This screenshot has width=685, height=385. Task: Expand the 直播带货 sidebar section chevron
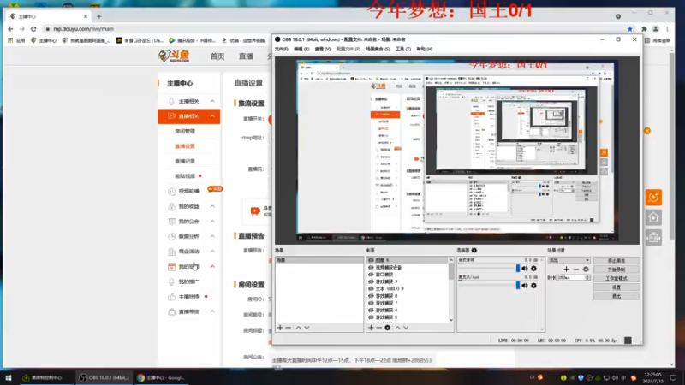pos(212,311)
